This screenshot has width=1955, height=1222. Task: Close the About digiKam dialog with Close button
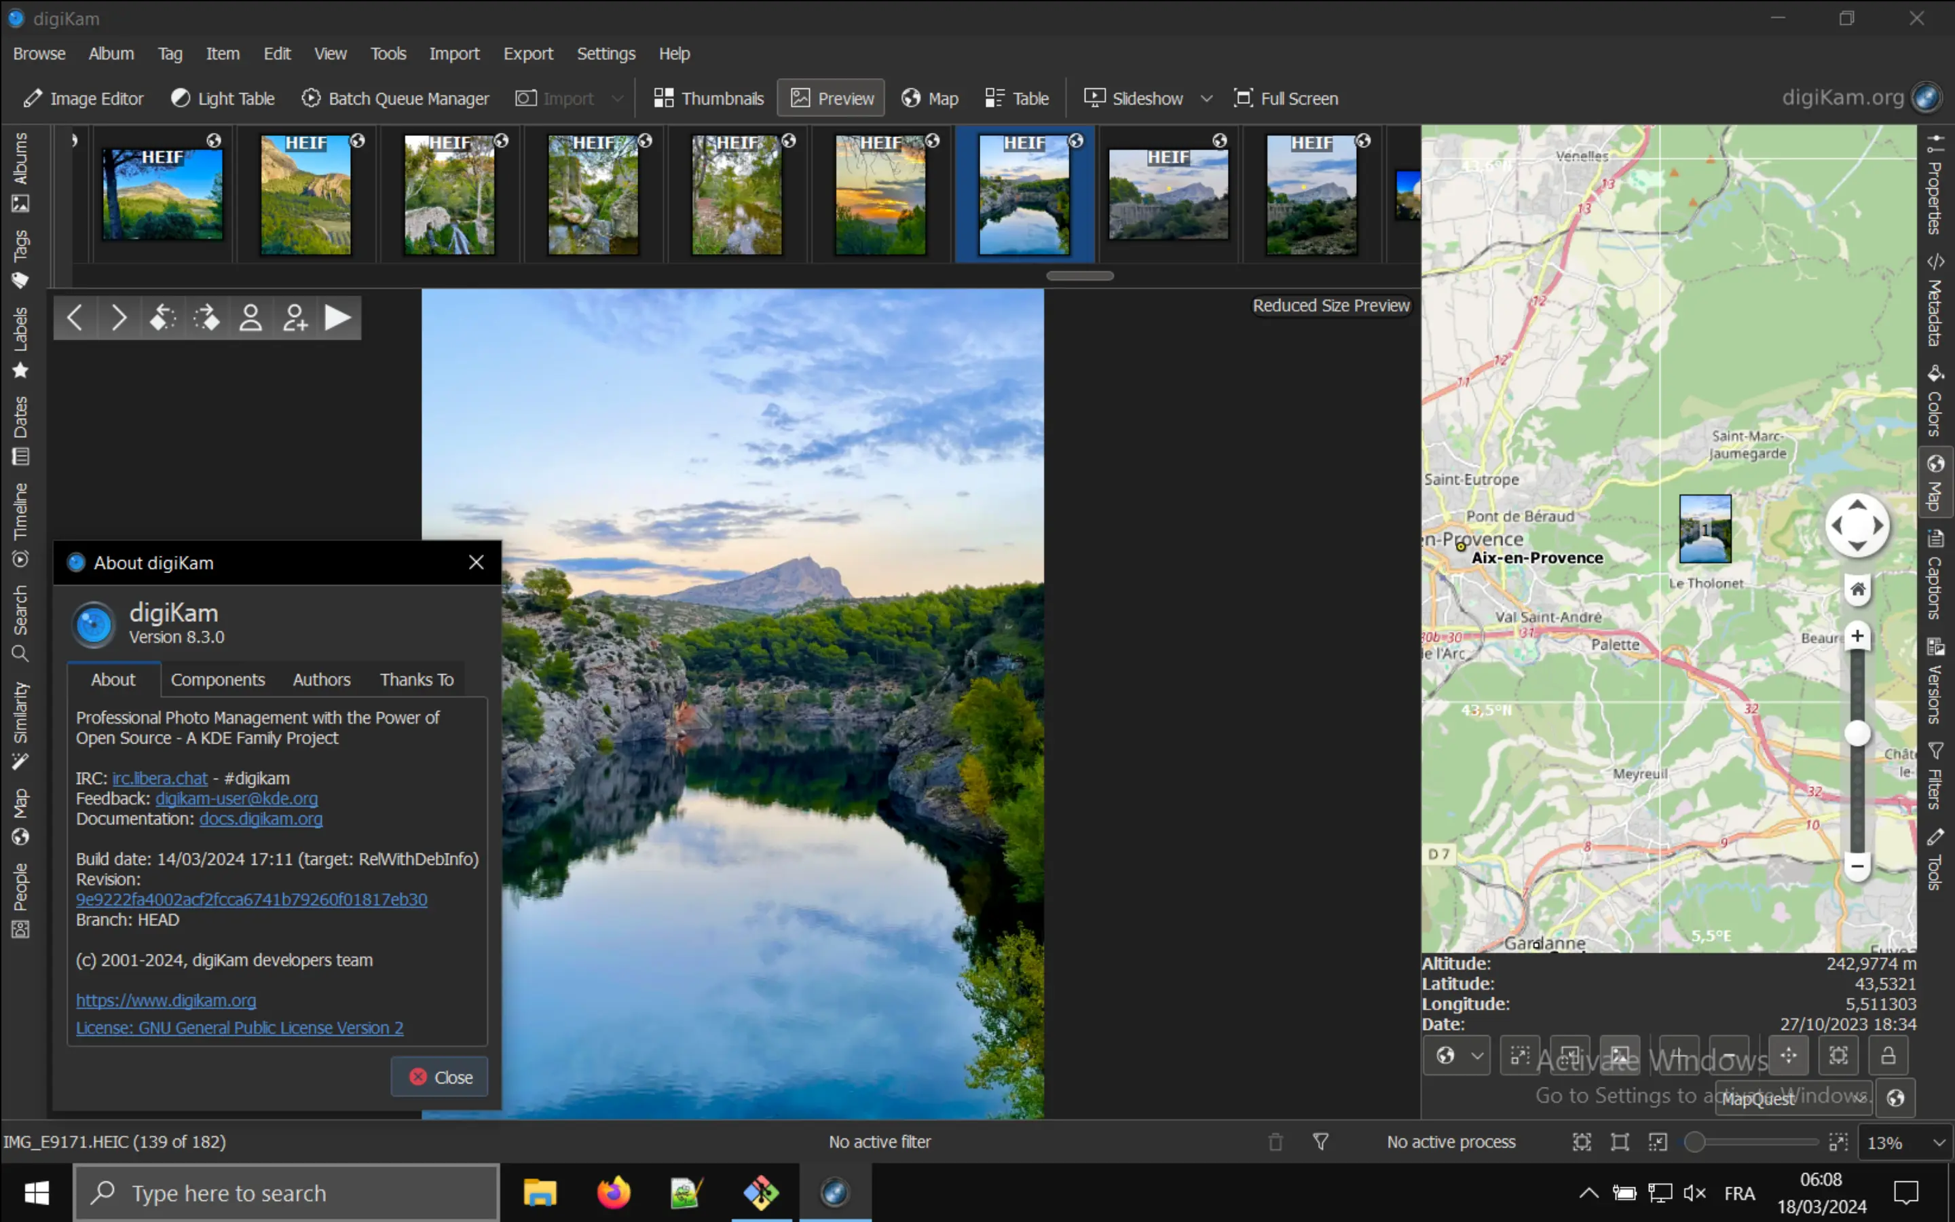pos(439,1077)
